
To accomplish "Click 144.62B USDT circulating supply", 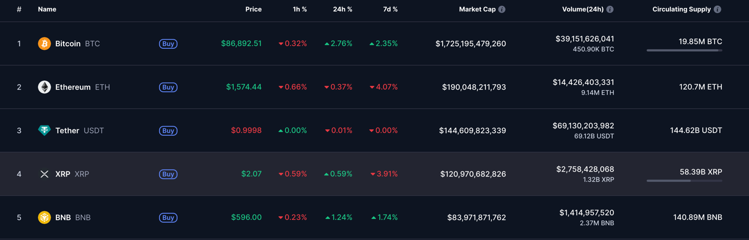I will tap(696, 130).
